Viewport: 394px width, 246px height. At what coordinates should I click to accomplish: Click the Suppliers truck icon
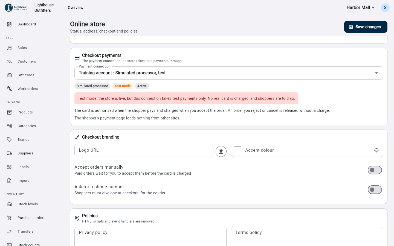9,153
